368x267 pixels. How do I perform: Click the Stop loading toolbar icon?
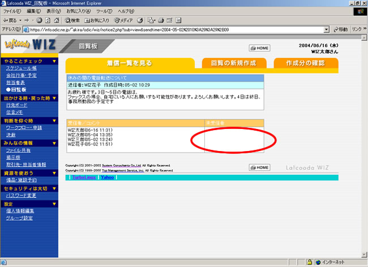click(x=39, y=20)
